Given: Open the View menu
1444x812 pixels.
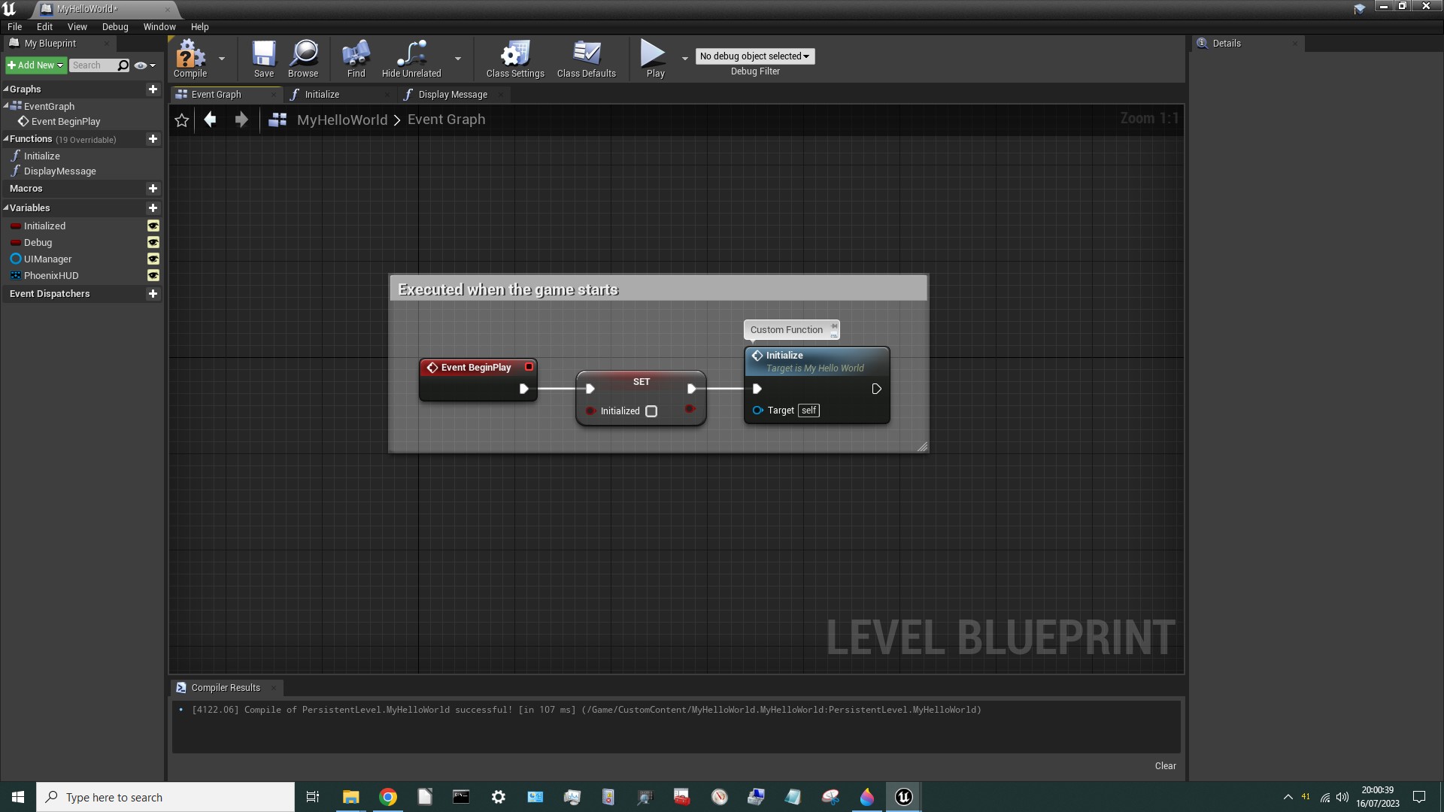Looking at the screenshot, I should tap(77, 26).
